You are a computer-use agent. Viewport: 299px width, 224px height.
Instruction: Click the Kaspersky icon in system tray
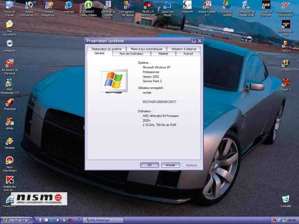(x=275, y=220)
